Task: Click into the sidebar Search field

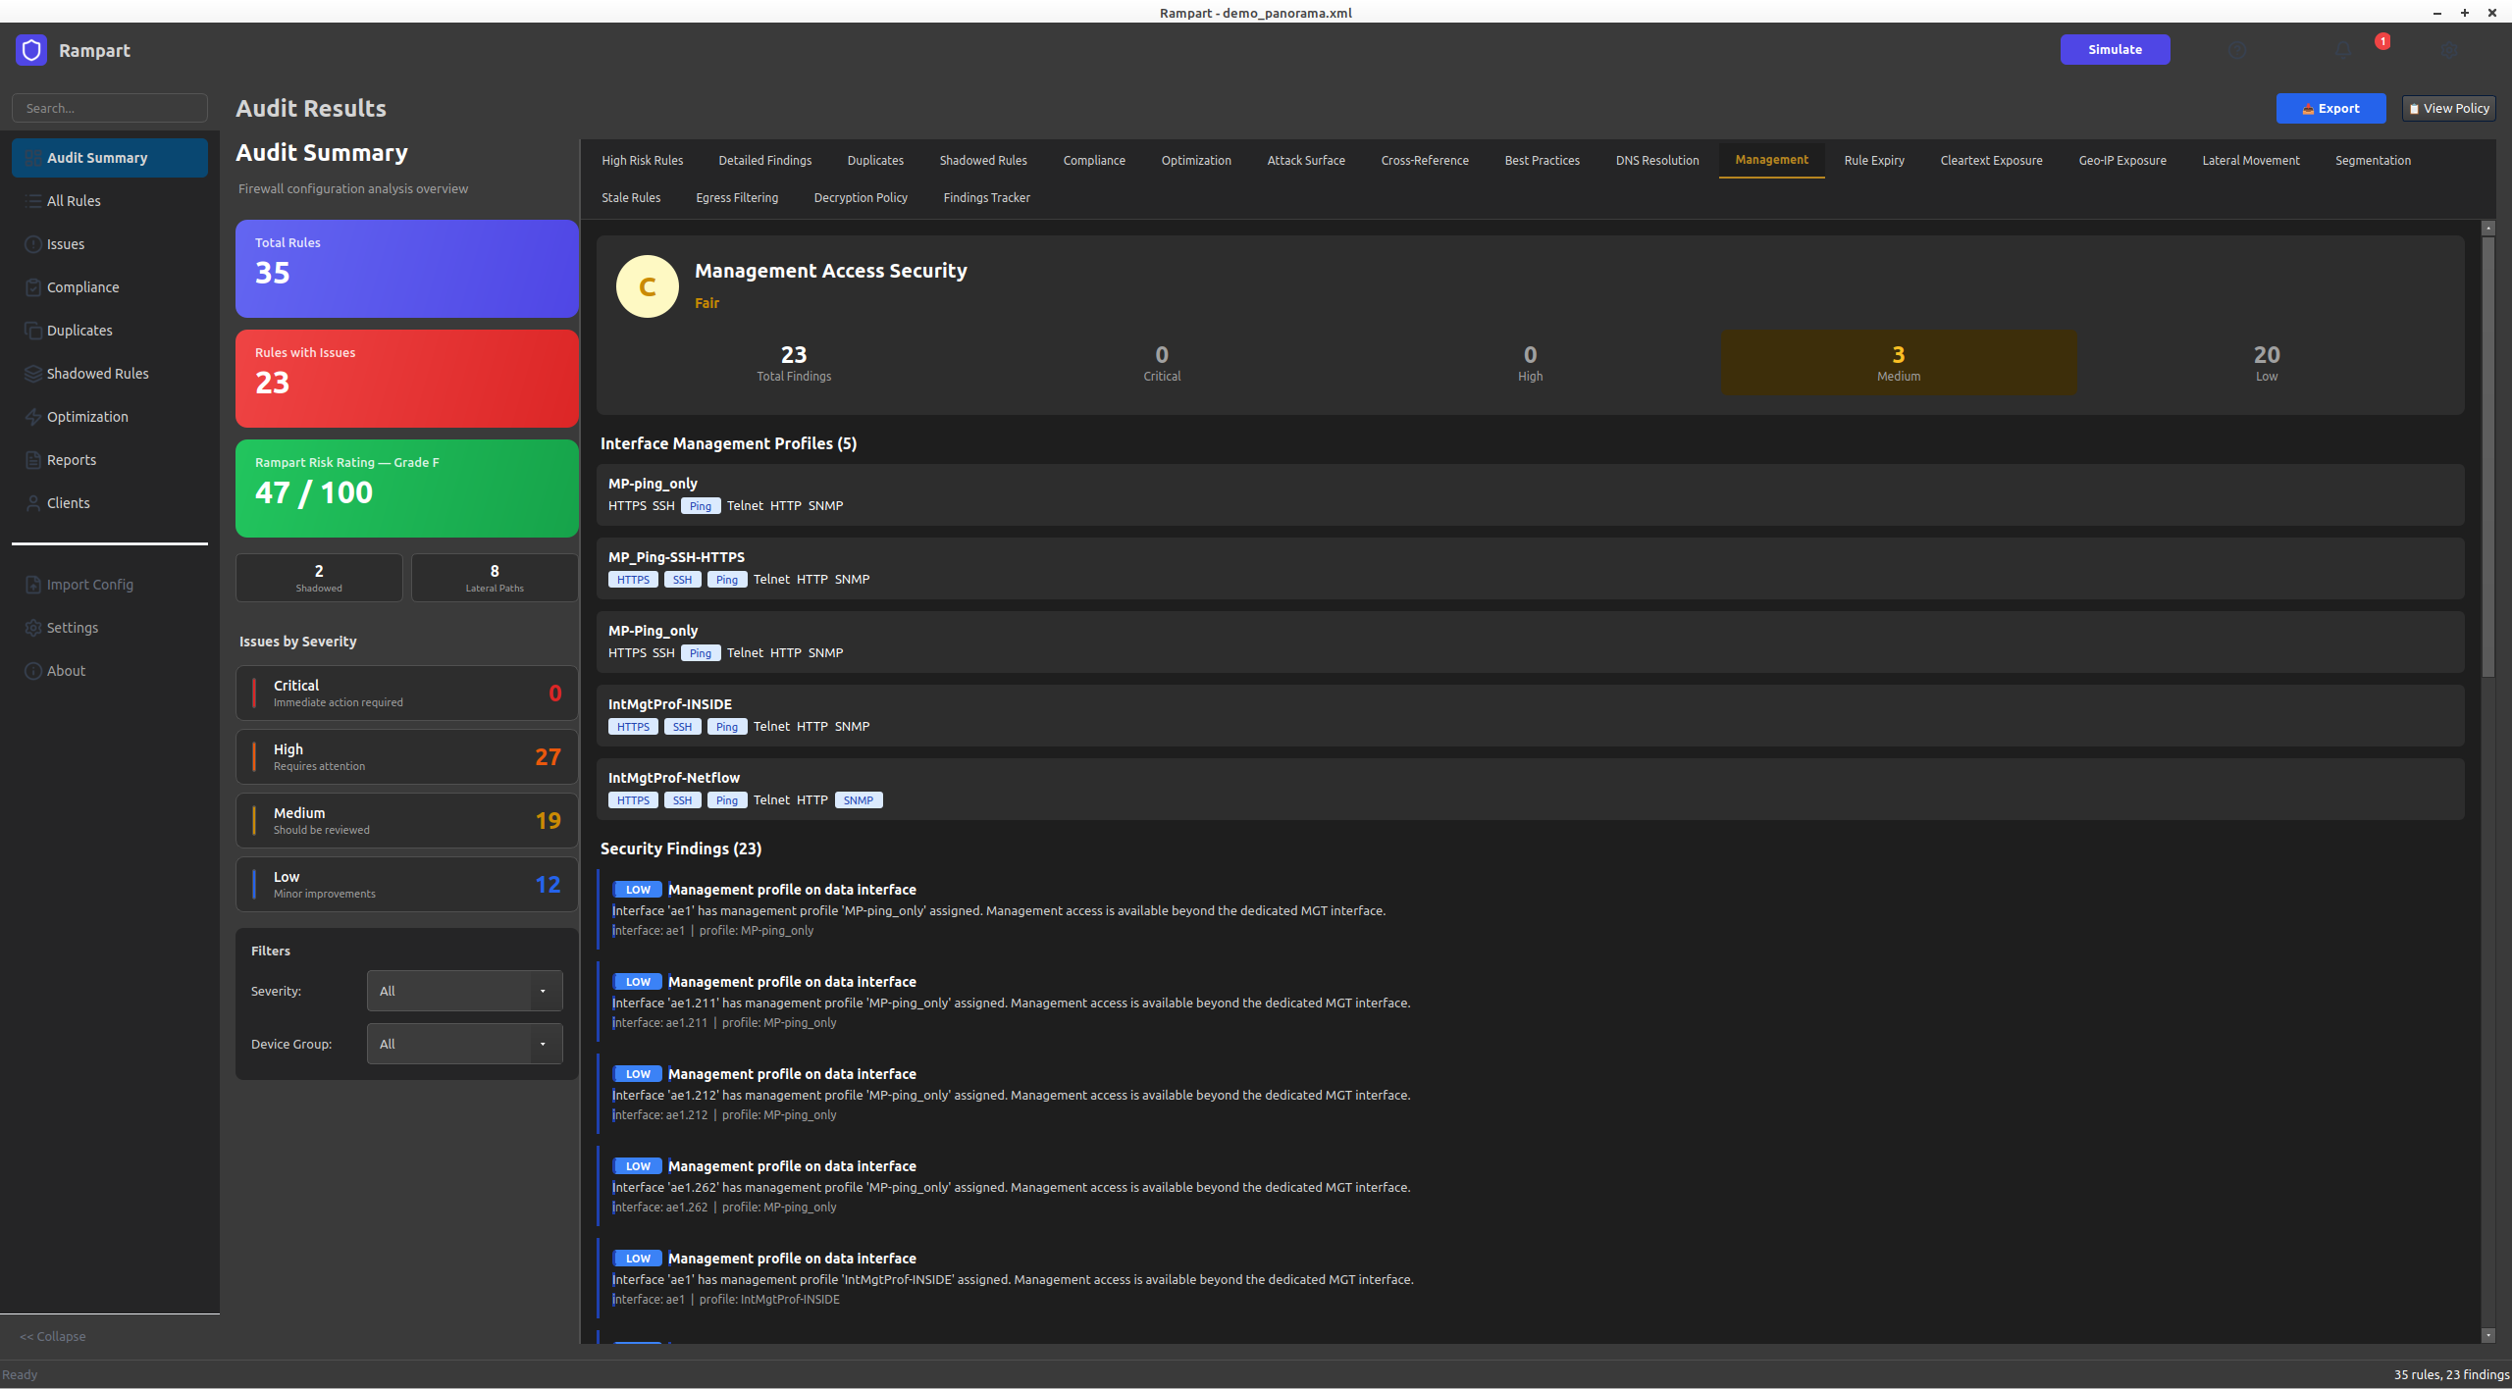Action: pyautogui.click(x=110, y=108)
